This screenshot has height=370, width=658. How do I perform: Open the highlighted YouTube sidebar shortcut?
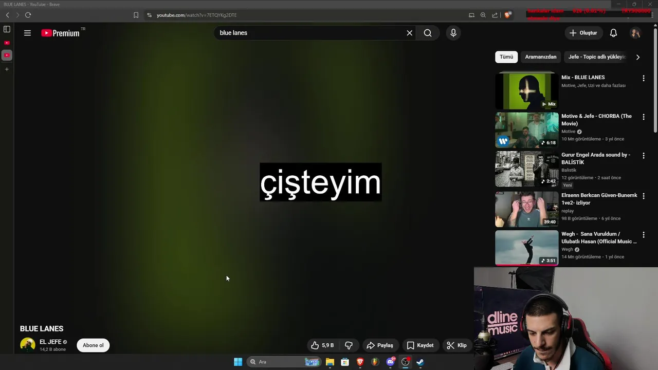[x=7, y=55]
